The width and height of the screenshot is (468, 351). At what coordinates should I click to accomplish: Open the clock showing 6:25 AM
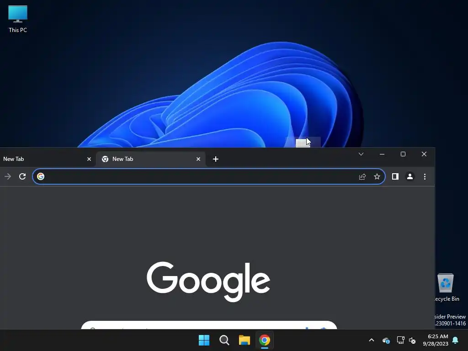(x=436, y=340)
